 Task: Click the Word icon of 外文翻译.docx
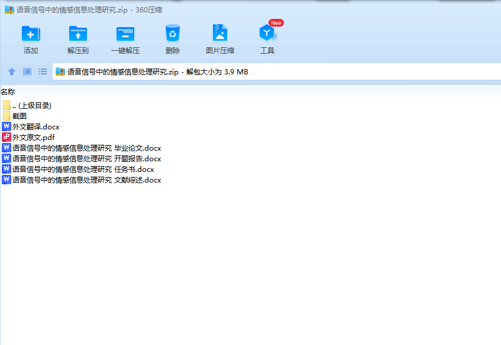7,126
